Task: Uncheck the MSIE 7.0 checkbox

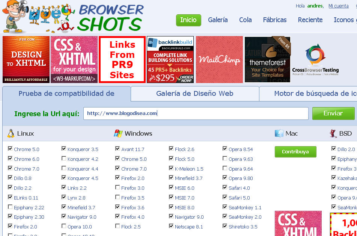Action: pos(171,197)
